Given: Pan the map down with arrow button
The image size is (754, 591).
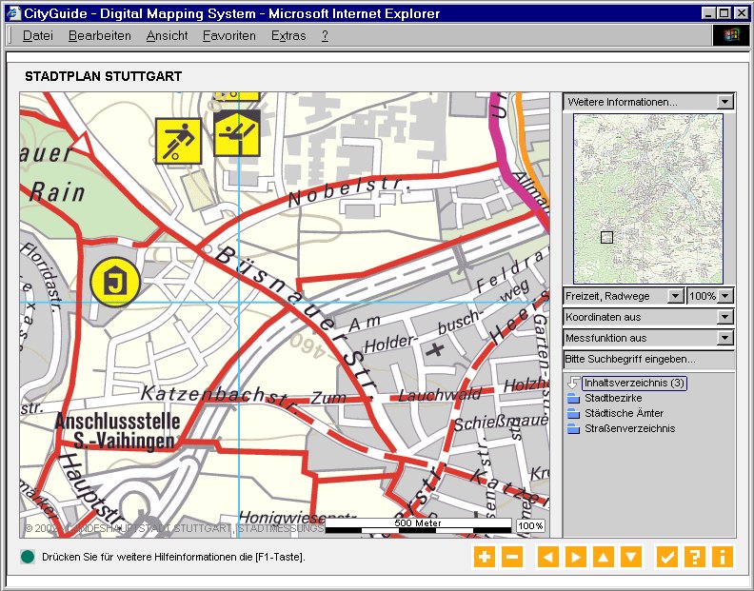Looking at the screenshot, I should pos(630,558).
